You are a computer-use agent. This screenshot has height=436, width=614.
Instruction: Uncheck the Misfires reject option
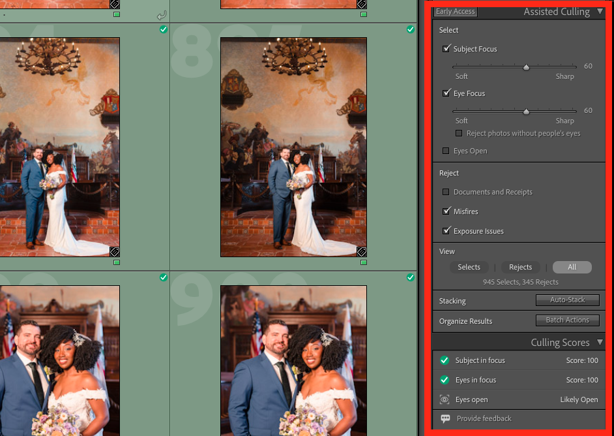coord(446,211)
